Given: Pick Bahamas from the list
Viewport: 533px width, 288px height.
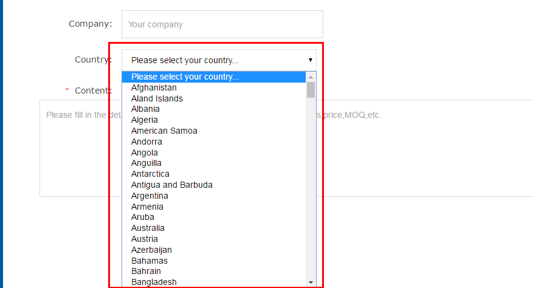Looking at the screenshot, I should click(148, 260).
